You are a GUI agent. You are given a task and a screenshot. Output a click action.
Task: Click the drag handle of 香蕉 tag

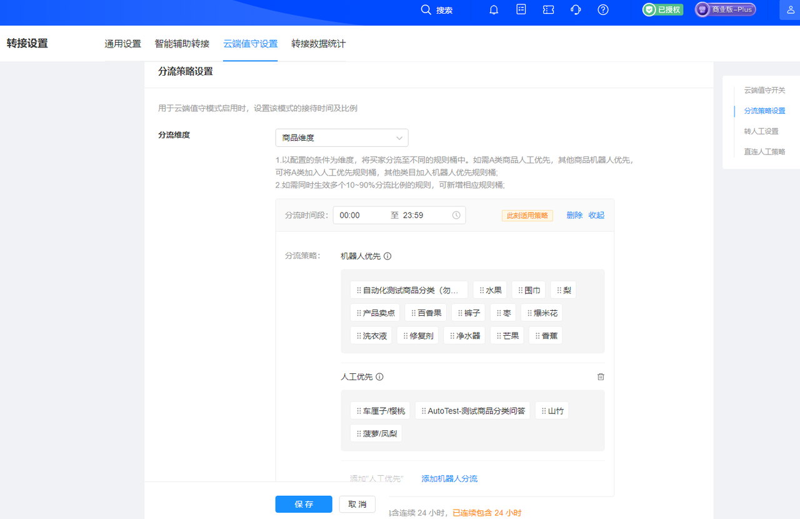[x=538, y=336]
